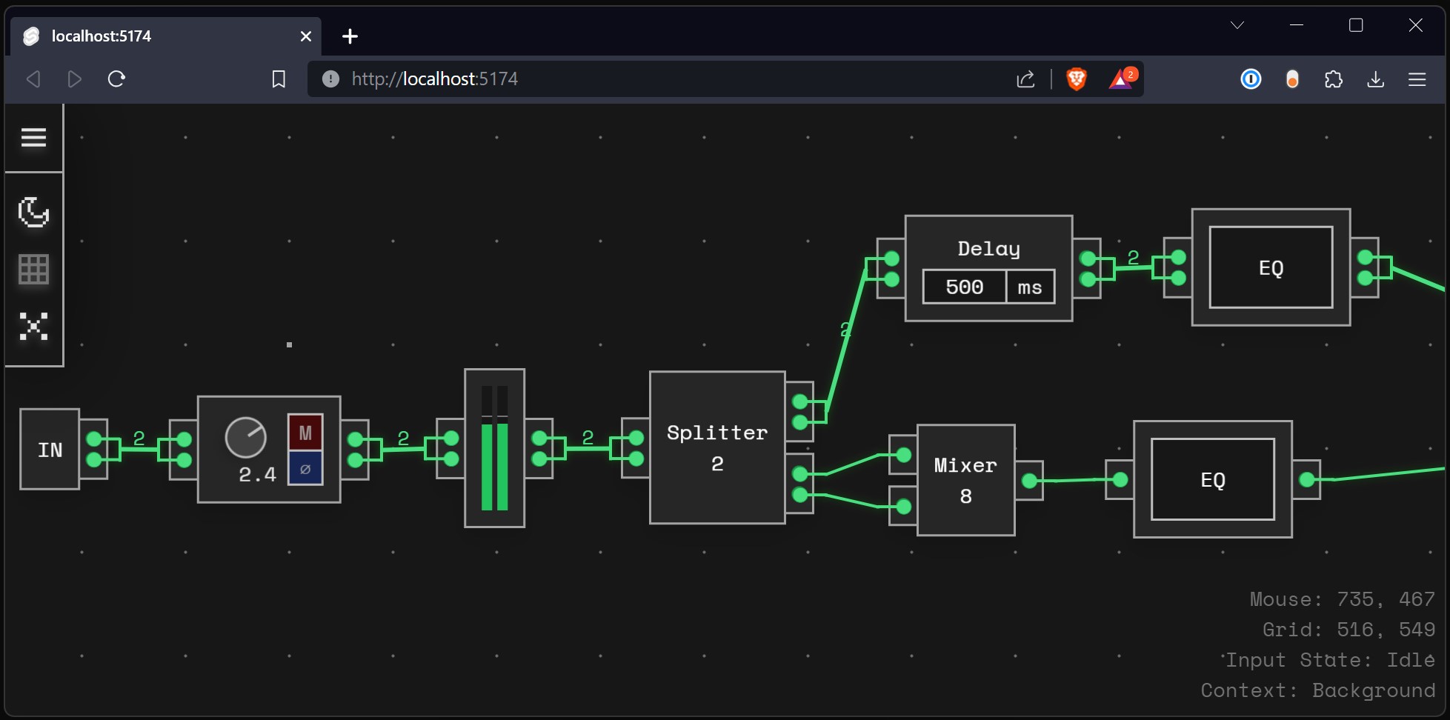The image size is (1450, 720).
Task: Bookmark the current page
Action: 279,79
